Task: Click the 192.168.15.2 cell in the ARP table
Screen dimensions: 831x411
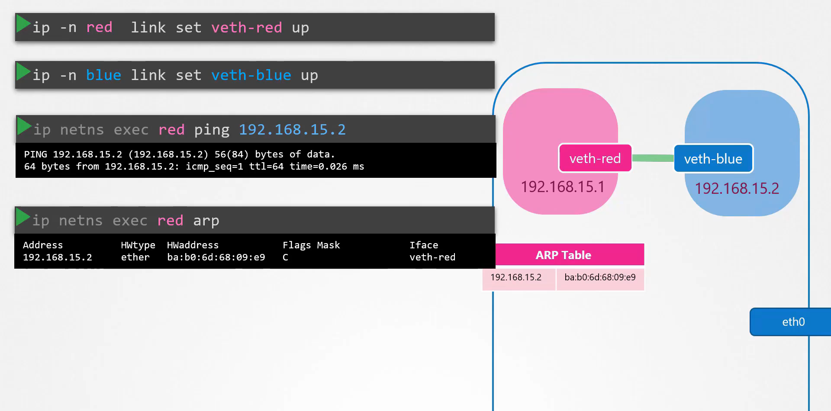Action: click(519, 279)
